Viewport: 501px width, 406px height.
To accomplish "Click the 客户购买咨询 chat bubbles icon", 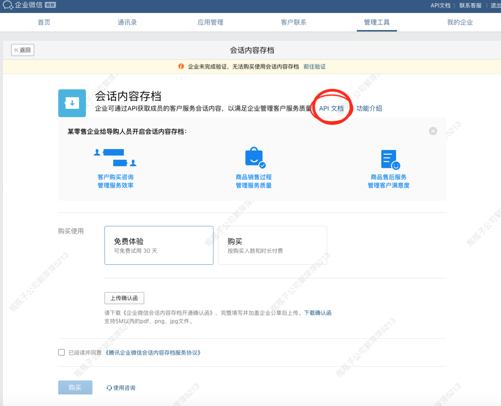I will click(115, 158).
